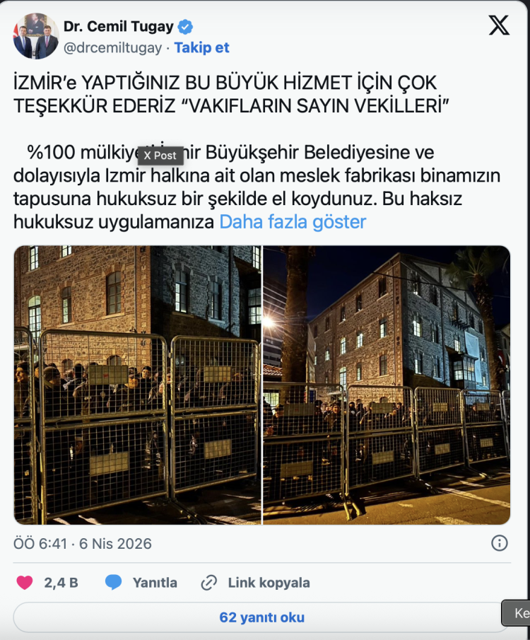Screen dimensions: 530x640
Task: Click the Link kopyala text
Action: [x=269, y=583]
